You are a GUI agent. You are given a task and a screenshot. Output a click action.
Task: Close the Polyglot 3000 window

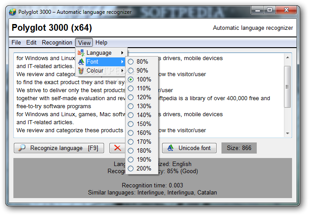[286, 10]
